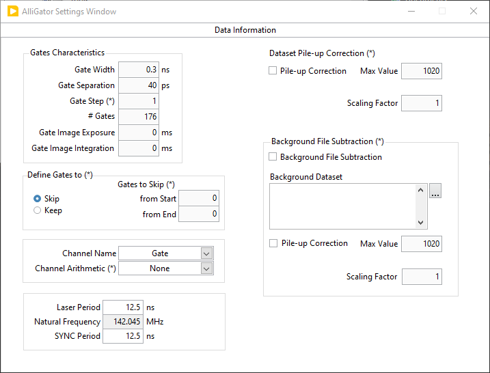
Task: Click the Gates to Skip (*) label
Action: click(x=146, y=184)
